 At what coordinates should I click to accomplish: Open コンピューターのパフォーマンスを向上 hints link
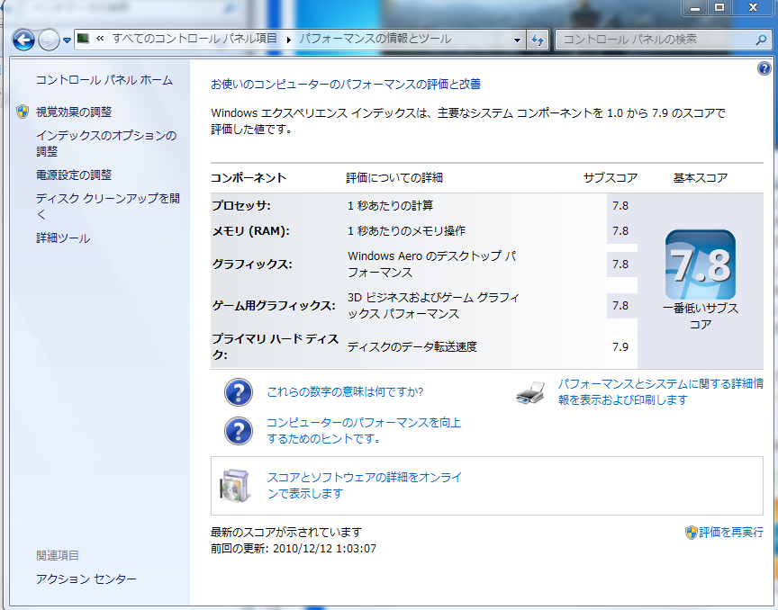point(364,430)
